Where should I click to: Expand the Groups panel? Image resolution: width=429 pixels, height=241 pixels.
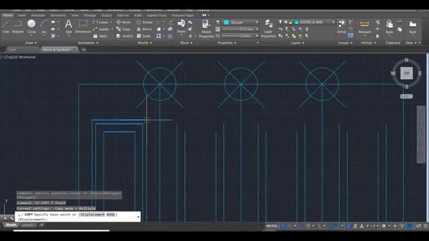(x=345, y=43)
